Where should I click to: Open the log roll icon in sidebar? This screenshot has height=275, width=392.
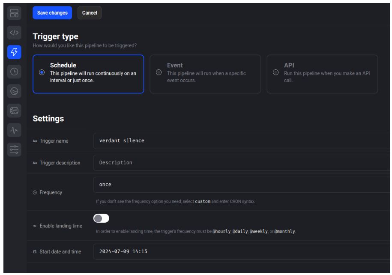point(13,111)
